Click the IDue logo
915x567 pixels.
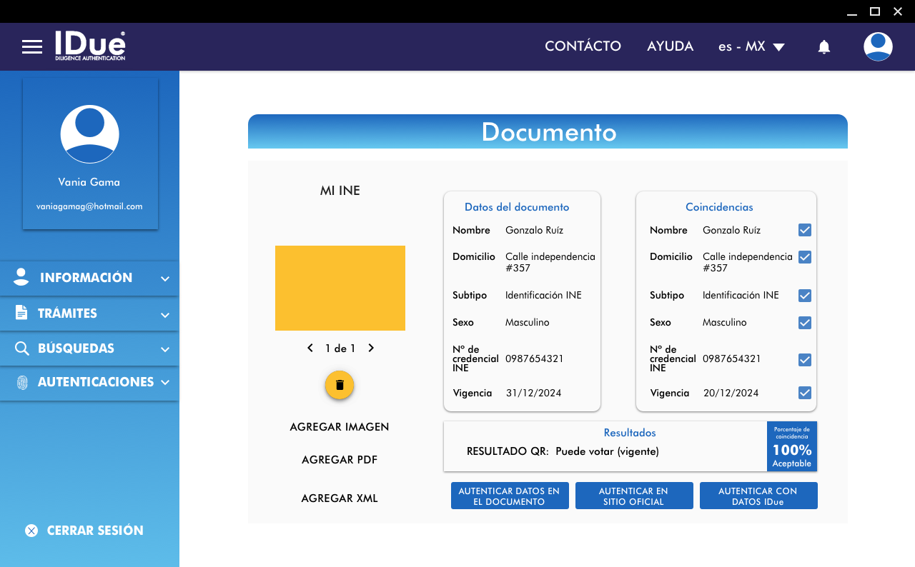(90, 46)
